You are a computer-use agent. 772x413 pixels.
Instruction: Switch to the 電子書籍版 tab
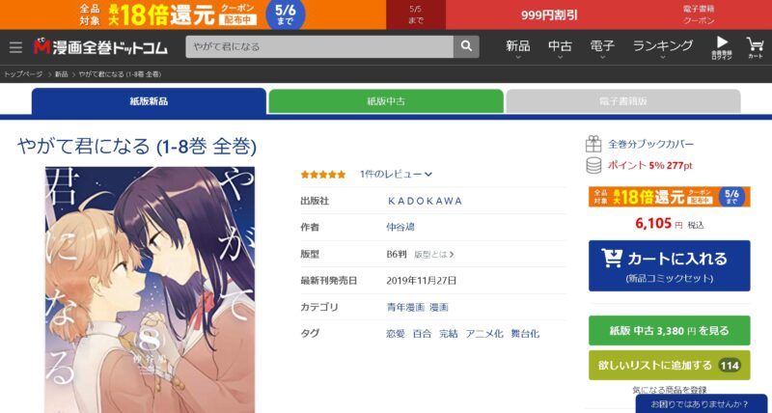click(622, 101)
